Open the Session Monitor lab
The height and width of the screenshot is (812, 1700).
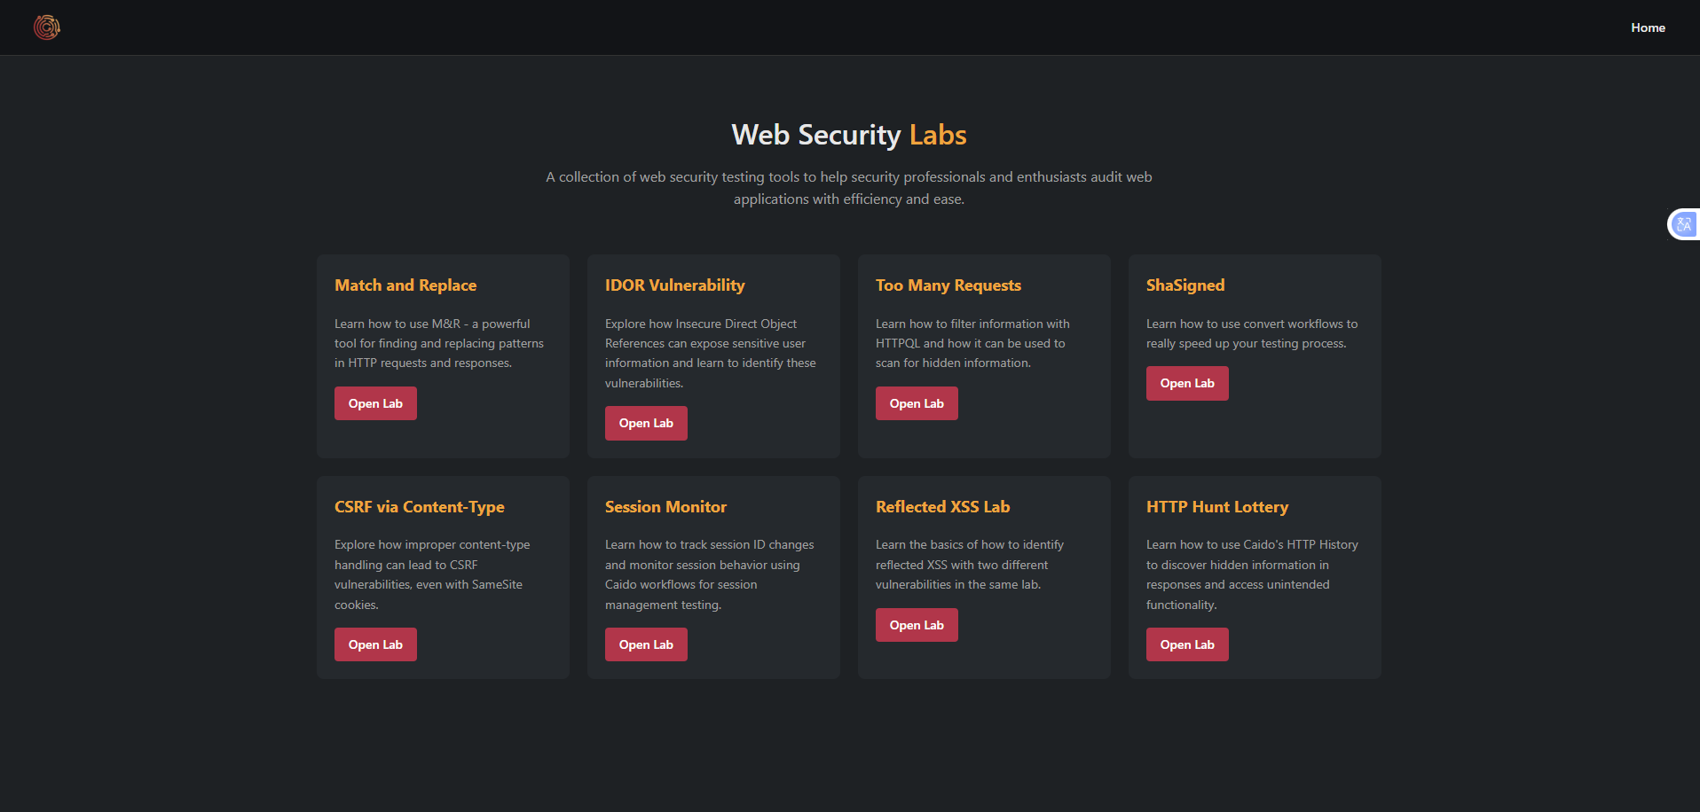click(646, 644)
